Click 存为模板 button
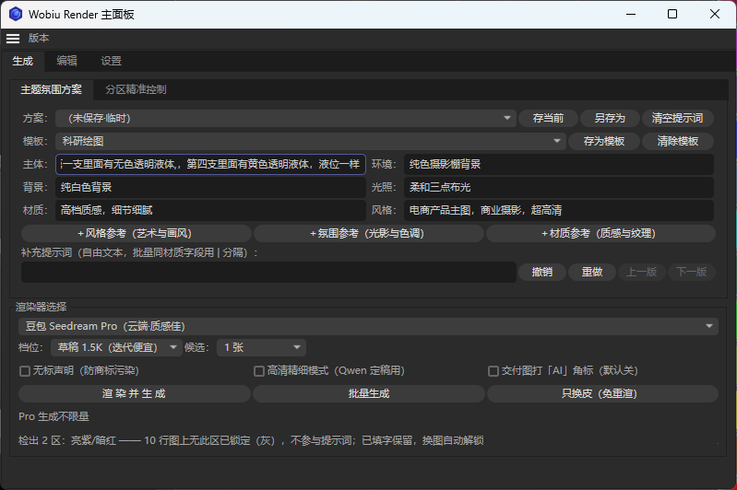The height and width of the screenshot is (490, 737). coord(604,141)
